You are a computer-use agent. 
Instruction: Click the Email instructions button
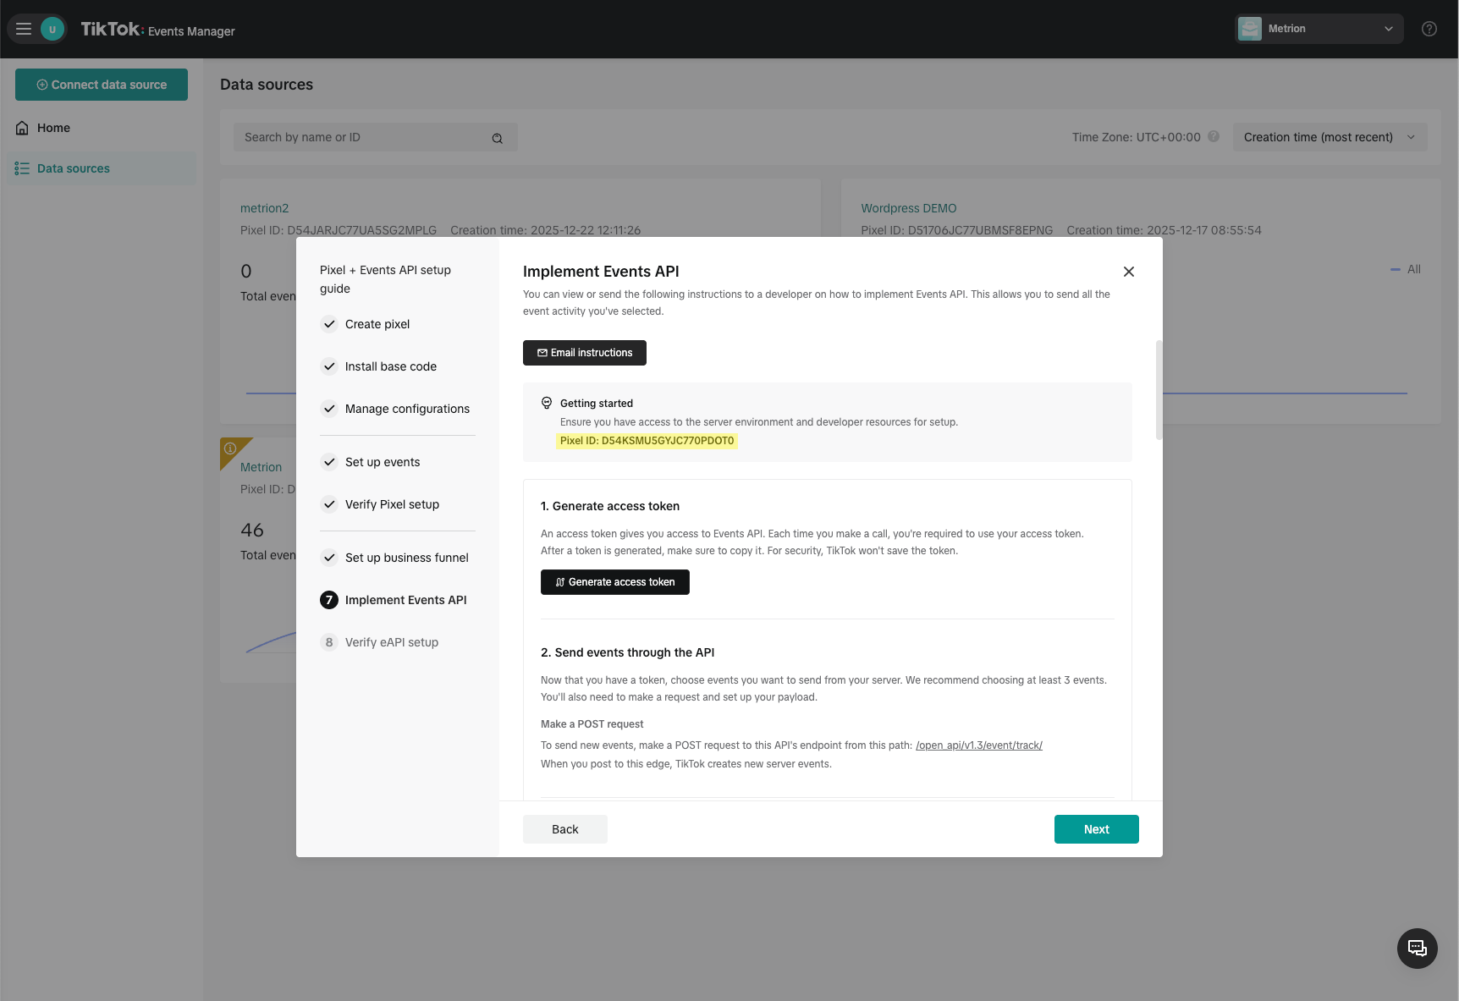[x=585, y=353]
